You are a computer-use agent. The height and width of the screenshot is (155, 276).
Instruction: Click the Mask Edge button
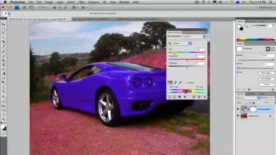[x=267, y=73]
